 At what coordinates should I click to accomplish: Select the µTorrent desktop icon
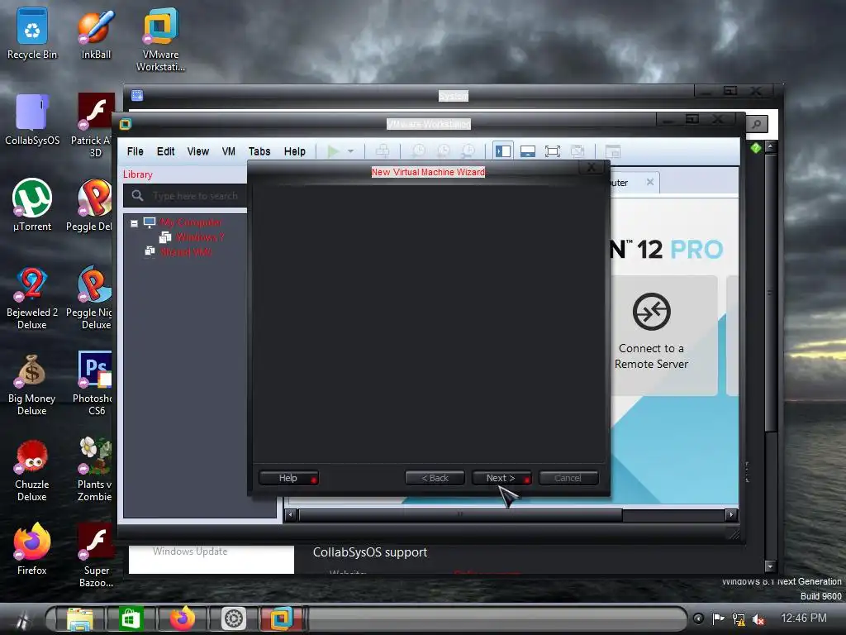click(x=32, y=205)
